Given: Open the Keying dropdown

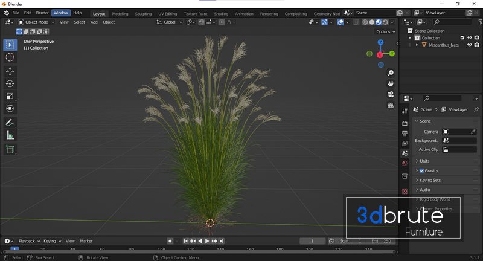Looking at the screenshot, I should pos(52,241).
